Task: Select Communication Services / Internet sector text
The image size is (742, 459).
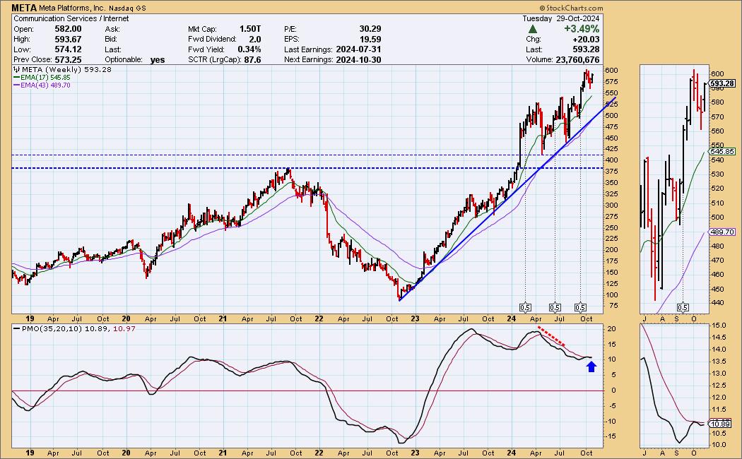Action: click(x=71, y=18)
